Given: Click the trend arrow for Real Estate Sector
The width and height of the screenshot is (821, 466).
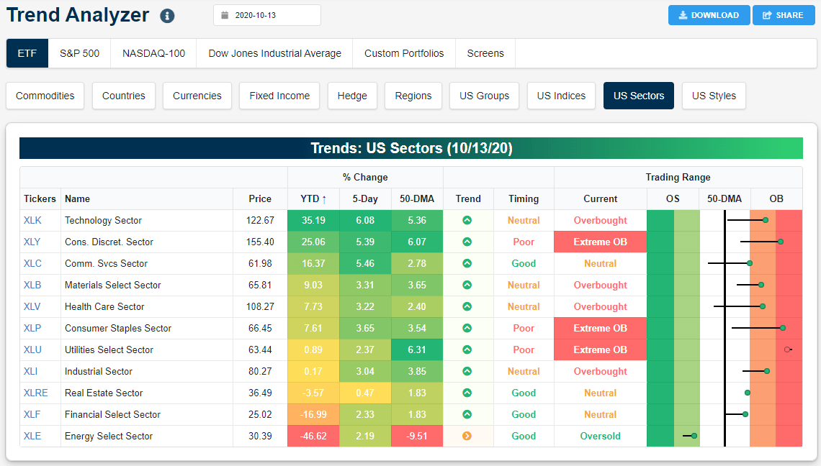Looking at the screenshot, I should point(467,393).
